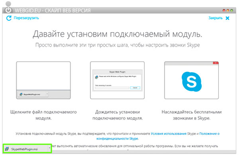The image size is (239, 155).
Task: Expand the SkypeWebPlugin.msi download arrow menu
Action: (49, 148)
